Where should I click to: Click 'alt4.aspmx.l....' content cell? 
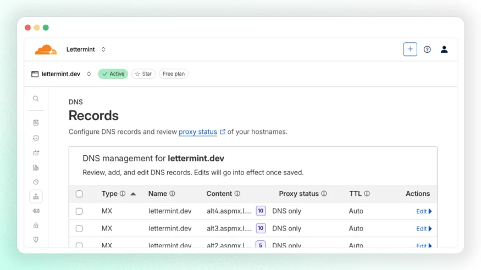(229, 211)
